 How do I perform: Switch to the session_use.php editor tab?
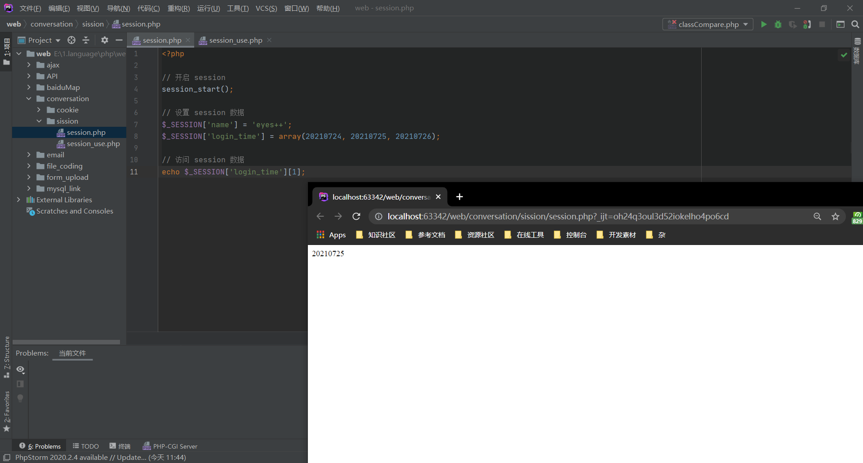point(235,40)
